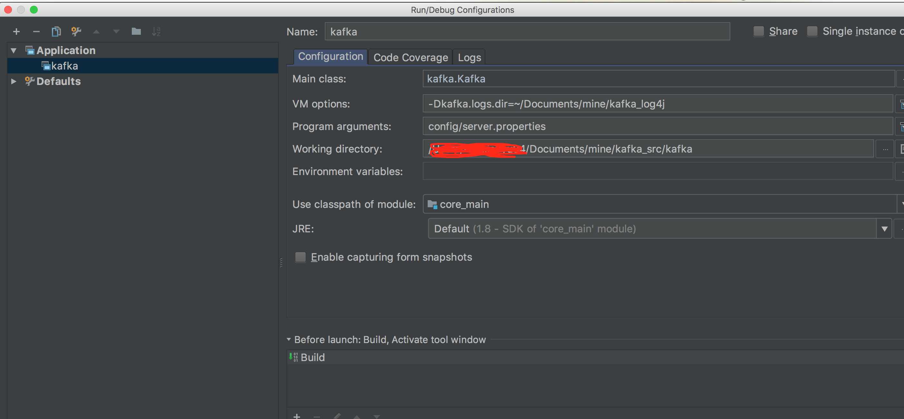
Task: Collapse the Before launch section
Action: [x=288, y=340]
